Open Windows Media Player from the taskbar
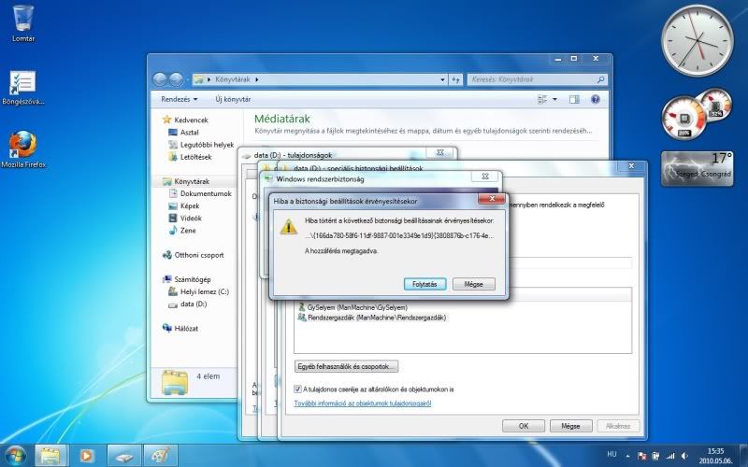The image size is (748, 467). coord(86,456)
